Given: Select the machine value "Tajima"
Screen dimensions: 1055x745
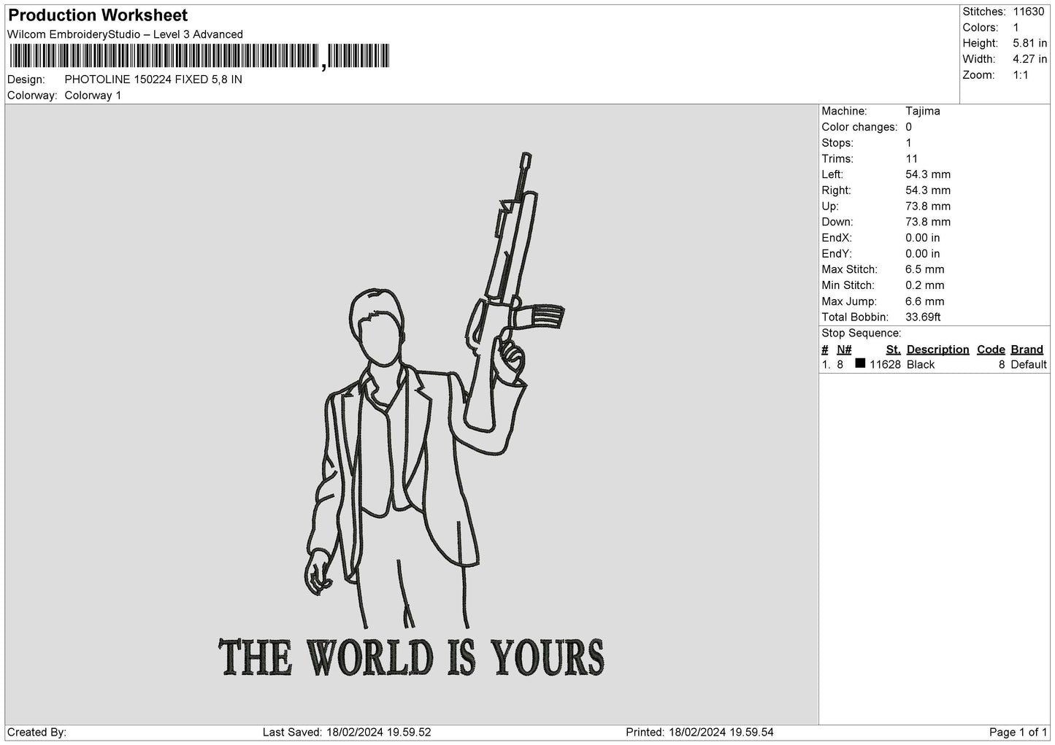Looking at the screenshot, I should [923, 111].
